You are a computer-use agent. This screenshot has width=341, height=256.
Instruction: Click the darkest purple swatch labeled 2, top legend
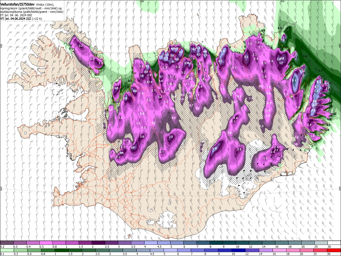[x=98, y=243]
